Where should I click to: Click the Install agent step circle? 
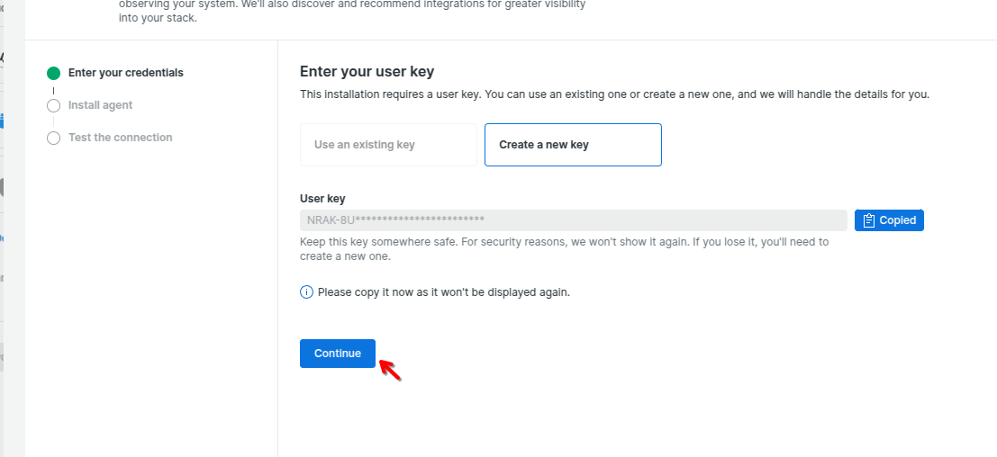(x=53, y=106)
